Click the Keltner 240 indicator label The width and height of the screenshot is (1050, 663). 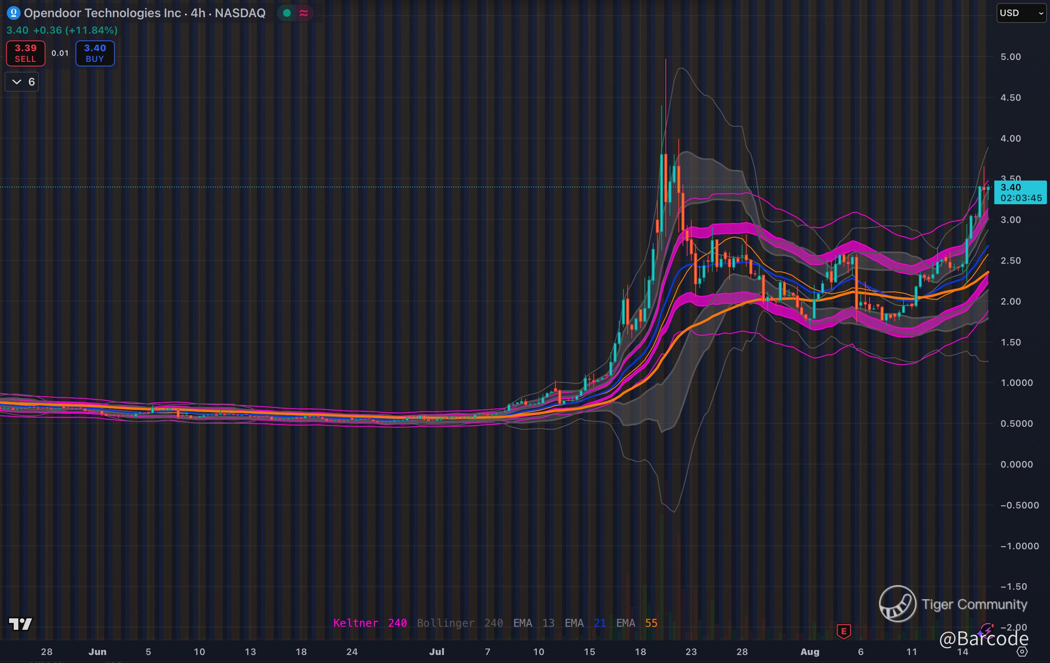(x=370, y=623)
